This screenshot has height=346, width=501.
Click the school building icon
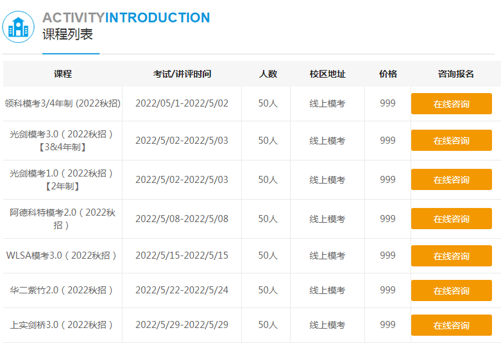click(18, 27)
